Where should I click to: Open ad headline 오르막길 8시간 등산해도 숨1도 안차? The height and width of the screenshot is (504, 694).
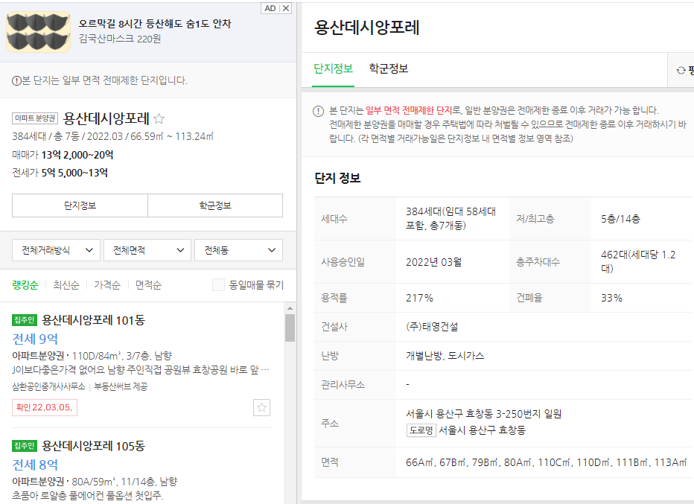[x=155, y=24]
